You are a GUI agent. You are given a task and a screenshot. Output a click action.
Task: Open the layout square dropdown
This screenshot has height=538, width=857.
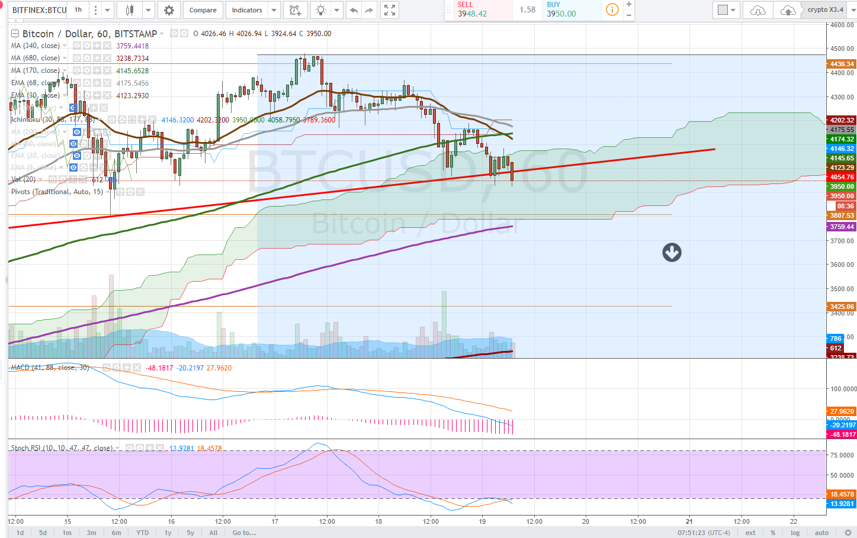click(x=727, y=10)
